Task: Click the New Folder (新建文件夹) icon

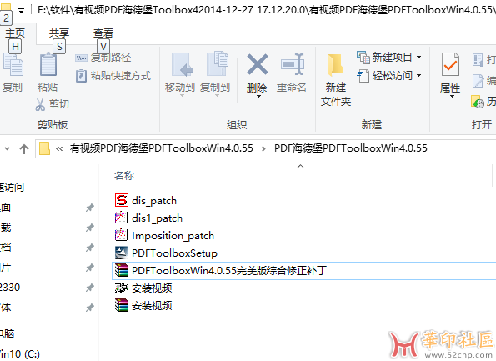Action: [335, 65]
